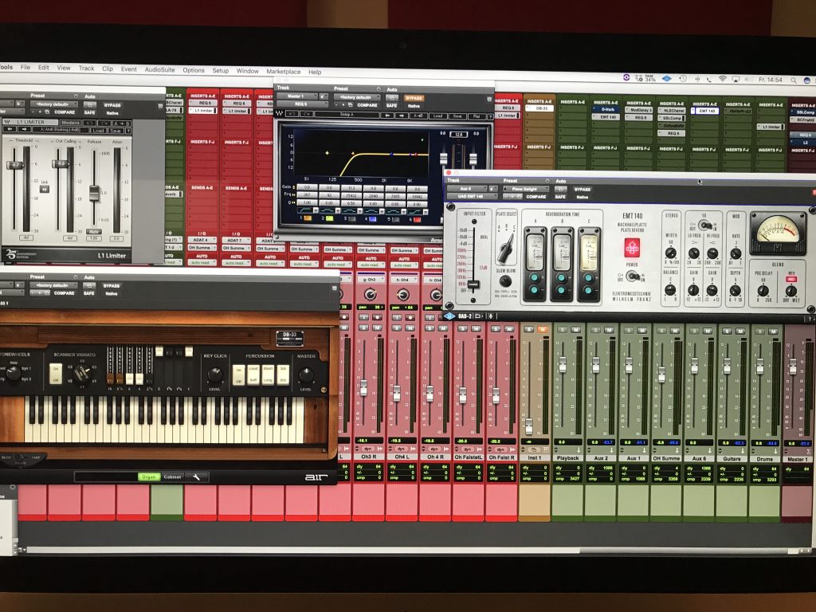Click the orange BYPASS button in REQ 6
The height and width of the screenshot is (612, 816).
pos(414,97)
